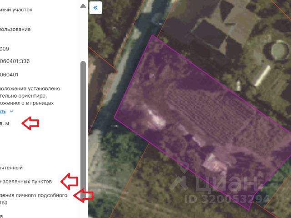The height and width of the screenshot is (218, 291).
Task: Click the scrollbar up arrow in info panel
Action: (83, 6)
